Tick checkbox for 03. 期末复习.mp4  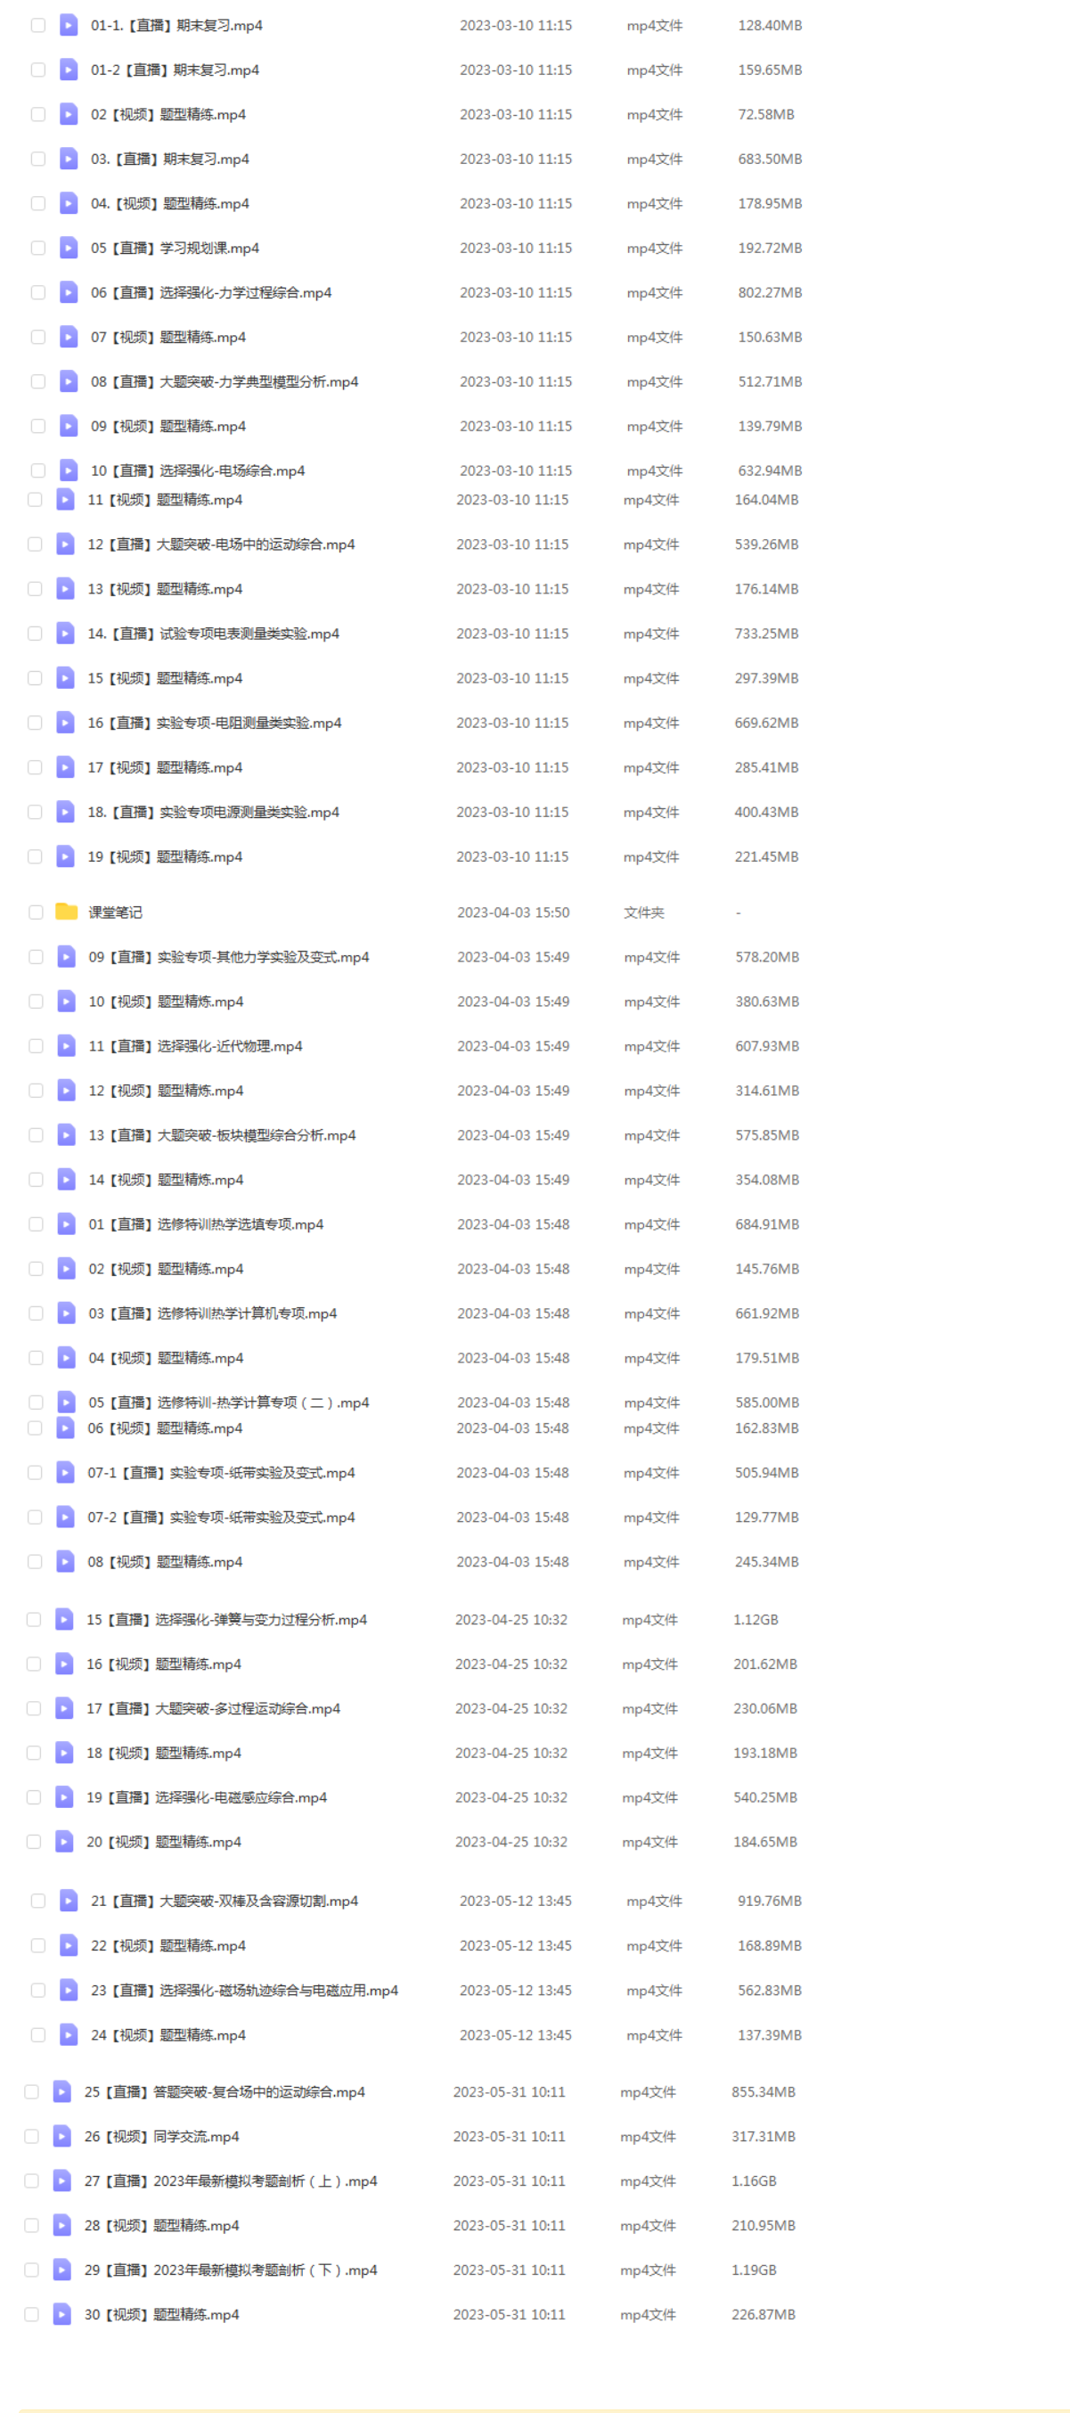tap(38, 160)
